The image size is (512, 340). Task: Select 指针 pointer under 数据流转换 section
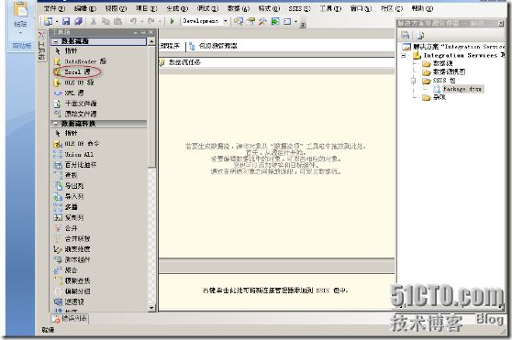67,133
